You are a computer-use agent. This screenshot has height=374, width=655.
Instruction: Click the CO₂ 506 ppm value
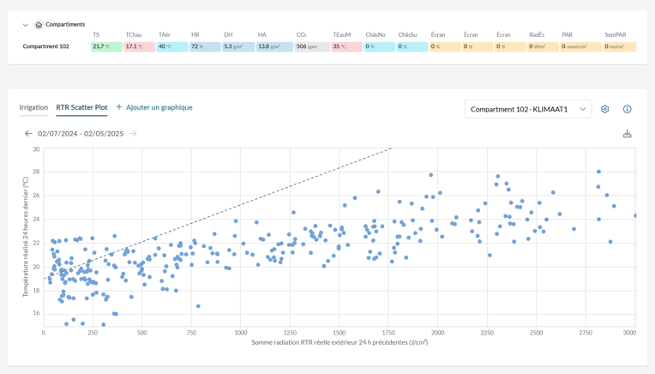311,46
